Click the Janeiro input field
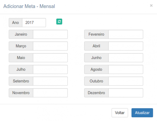The height and width of the screenshot is (121, 157). tap(50, 34)
